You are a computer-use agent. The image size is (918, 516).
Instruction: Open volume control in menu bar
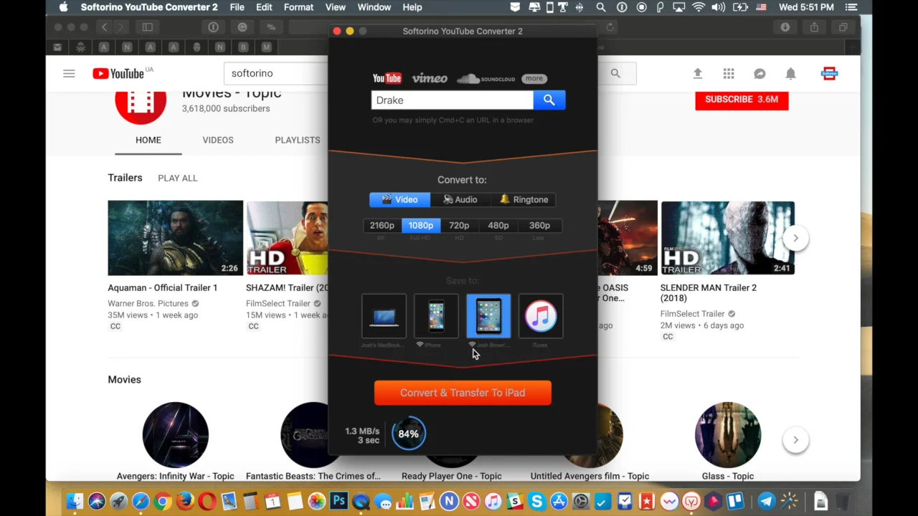tap(719, 7)
